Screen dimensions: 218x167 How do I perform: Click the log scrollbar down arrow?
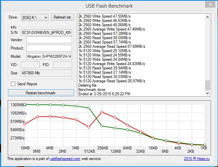coord(208,93)
